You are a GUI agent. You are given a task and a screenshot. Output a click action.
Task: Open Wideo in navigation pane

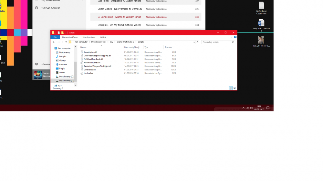[60, 73]
